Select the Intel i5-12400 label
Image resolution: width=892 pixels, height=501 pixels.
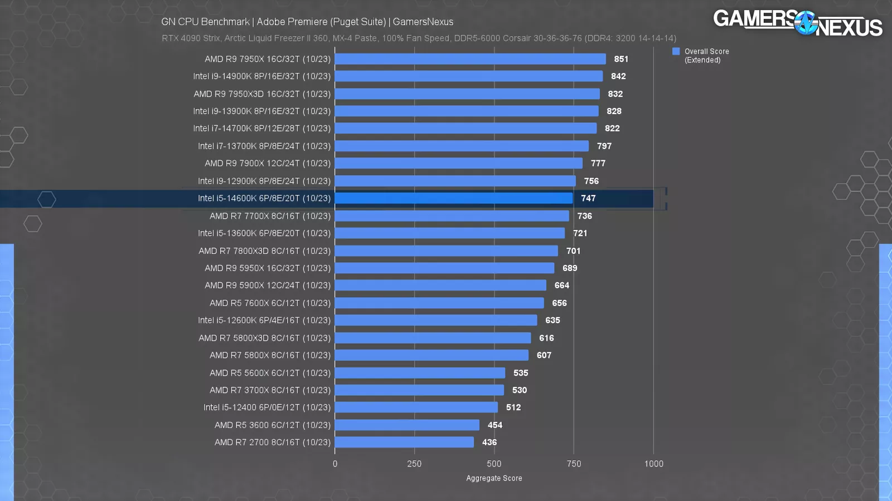tap(266, 407)
